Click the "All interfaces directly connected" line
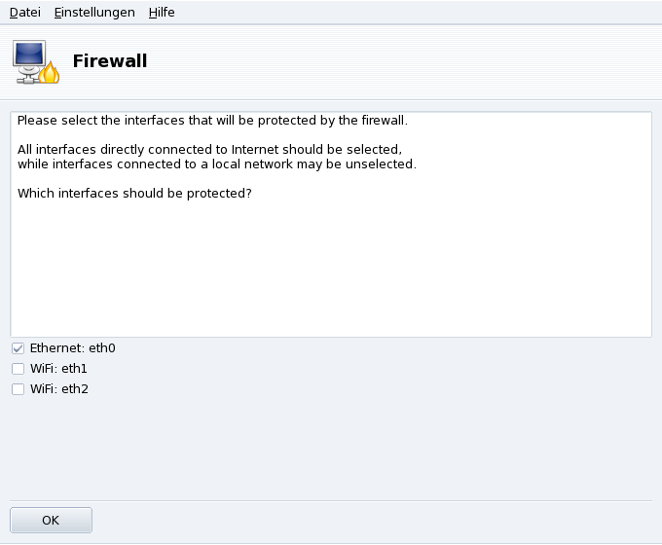Image resolution: width=662 pixels, height=545 pixels. pos(209,150)
